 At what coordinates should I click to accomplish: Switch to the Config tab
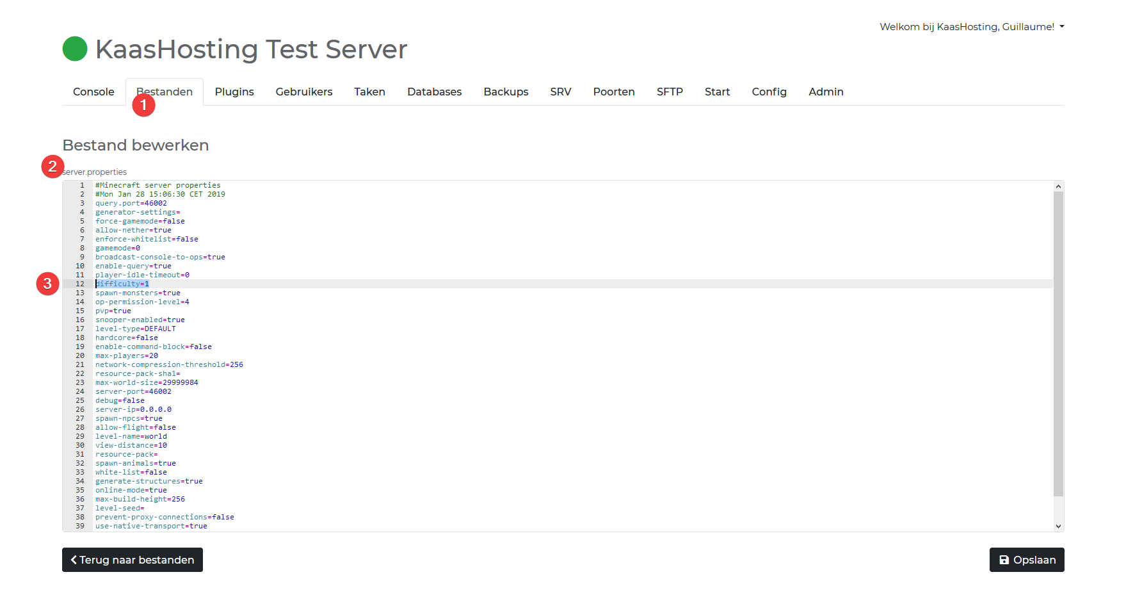pyautogui.click(x=769, y=92)
